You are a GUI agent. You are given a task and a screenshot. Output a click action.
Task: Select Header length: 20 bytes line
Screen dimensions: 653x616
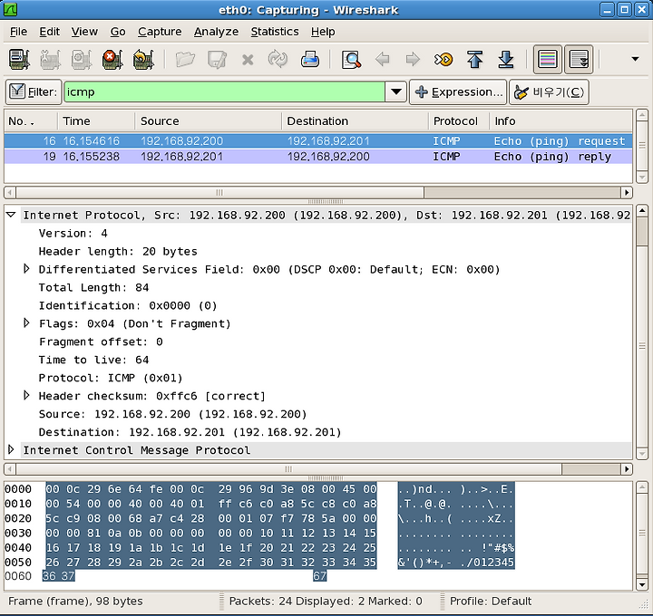pos(118,251)
